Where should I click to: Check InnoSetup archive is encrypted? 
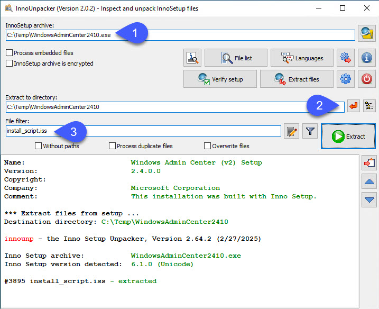click(x=10, y=63)
